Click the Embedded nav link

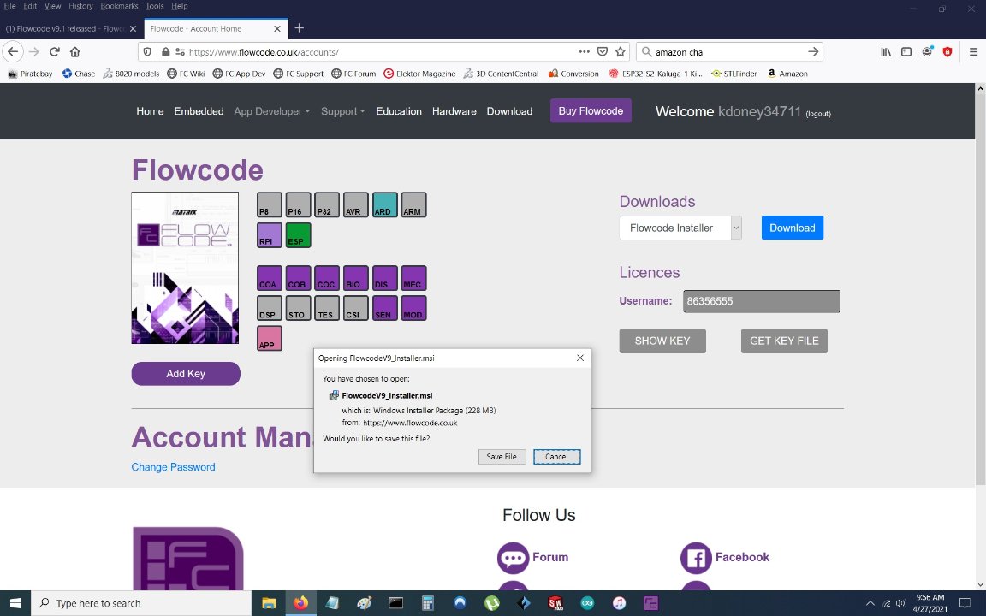click(x=199, y=111)
